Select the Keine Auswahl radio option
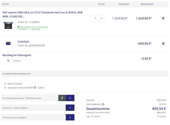 click(5, 84)
